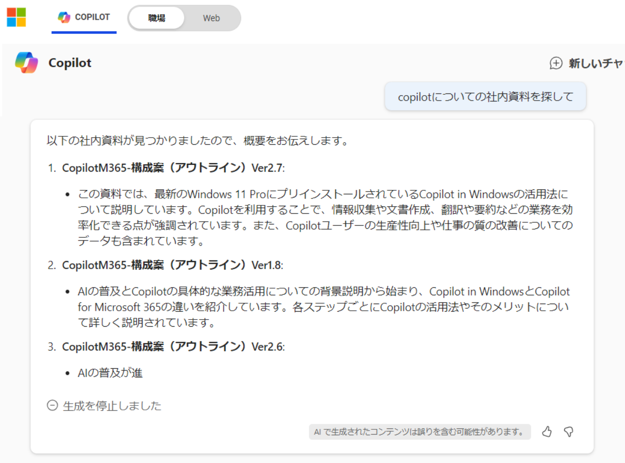Click the paragraph comparing Copilot for Microsoft 365
The height and width of the screenshot is (463, 625).
323,307
